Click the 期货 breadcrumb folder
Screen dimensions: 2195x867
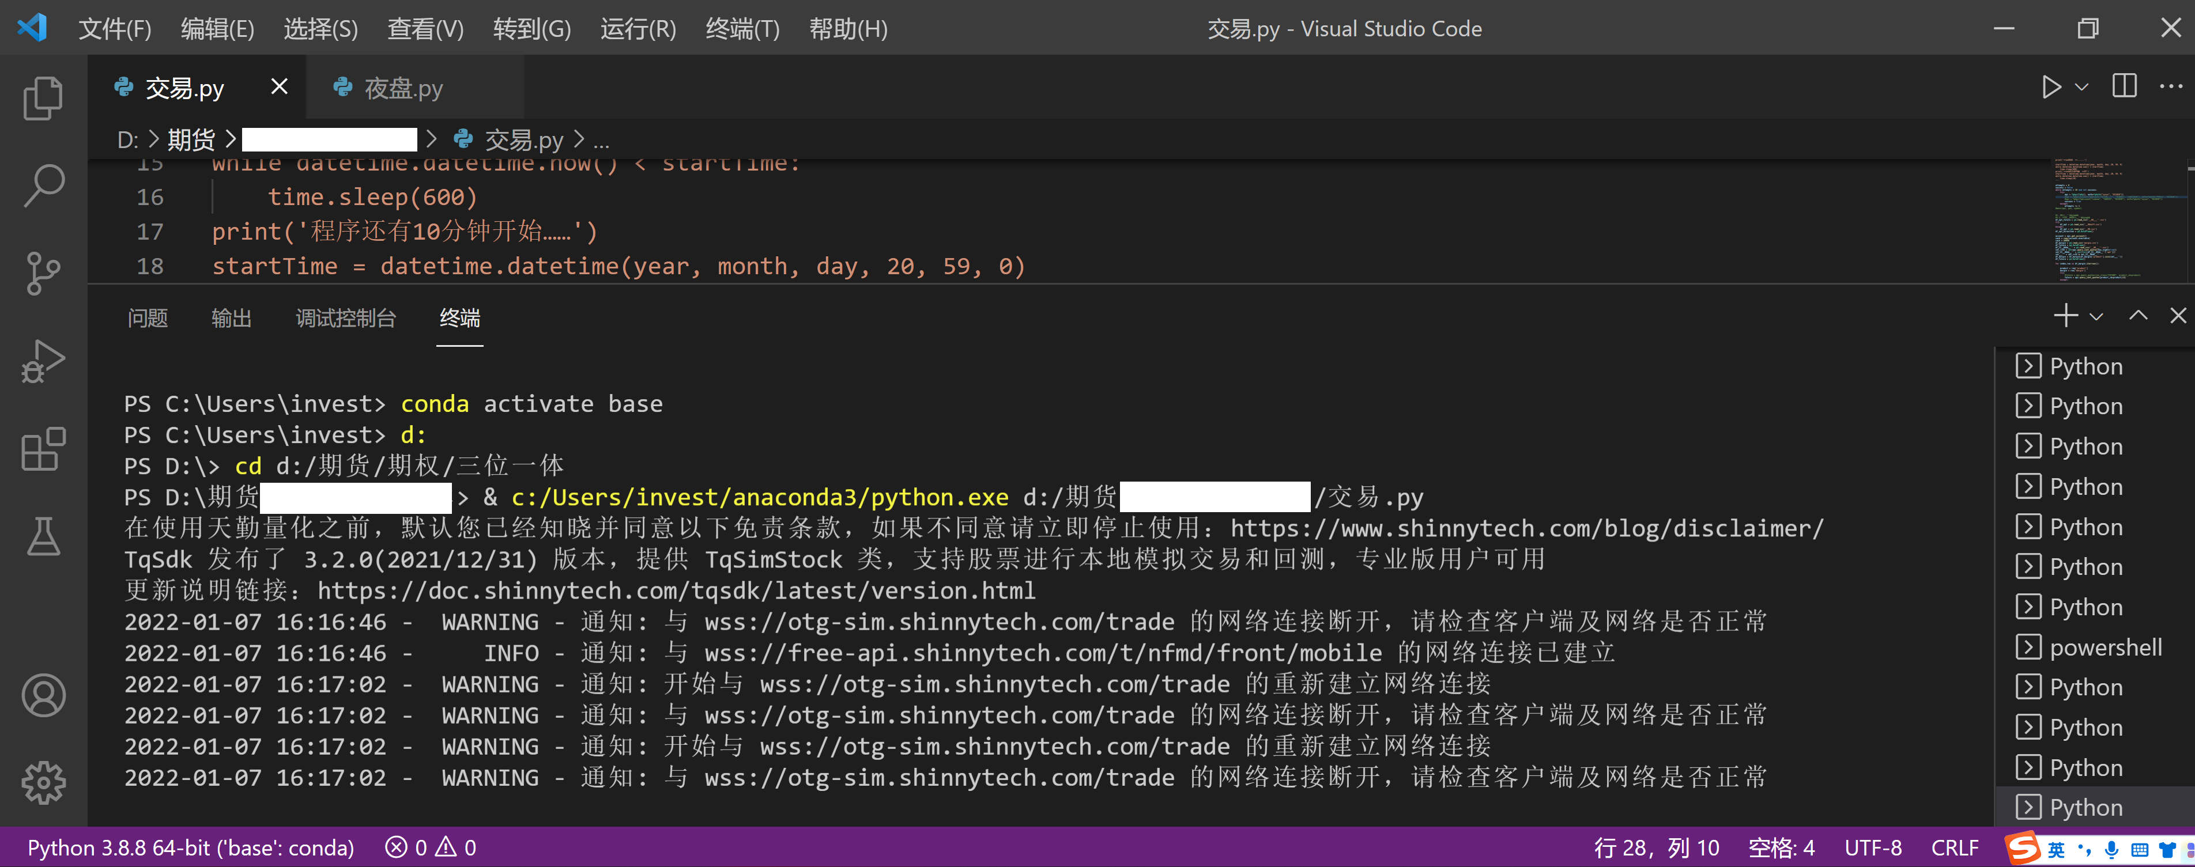pos(191,139)
